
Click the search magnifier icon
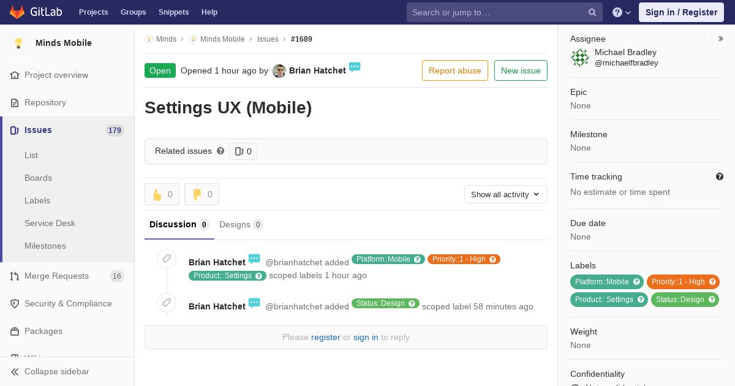(x=592, y=12)
